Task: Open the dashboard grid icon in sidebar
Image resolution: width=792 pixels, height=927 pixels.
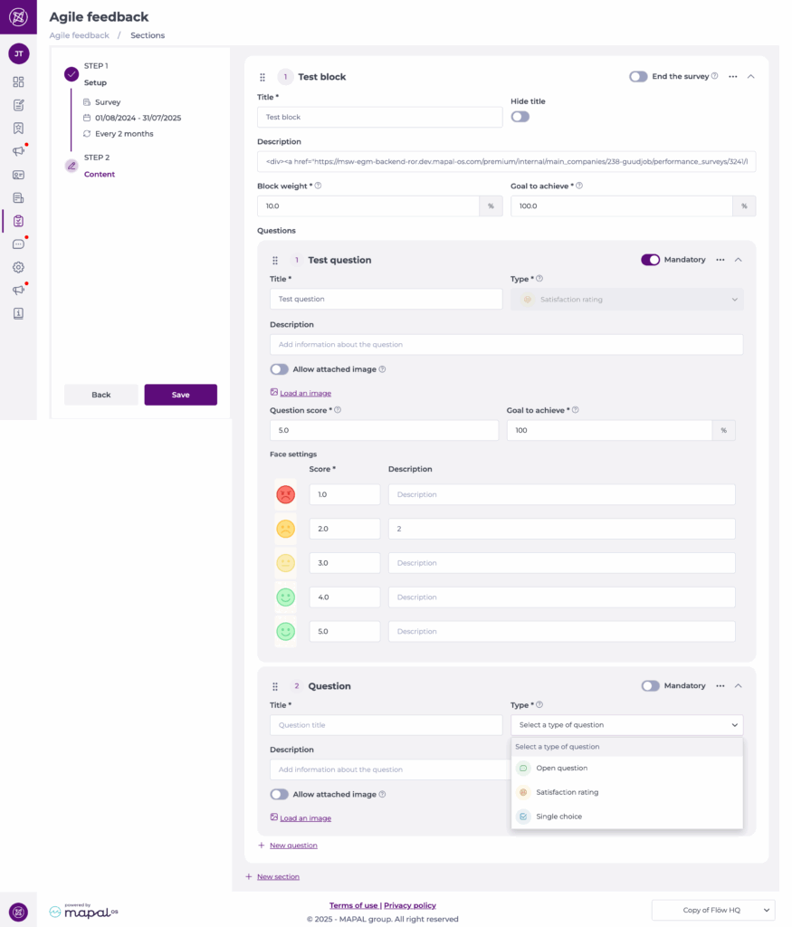Action: tap(18, 82)
